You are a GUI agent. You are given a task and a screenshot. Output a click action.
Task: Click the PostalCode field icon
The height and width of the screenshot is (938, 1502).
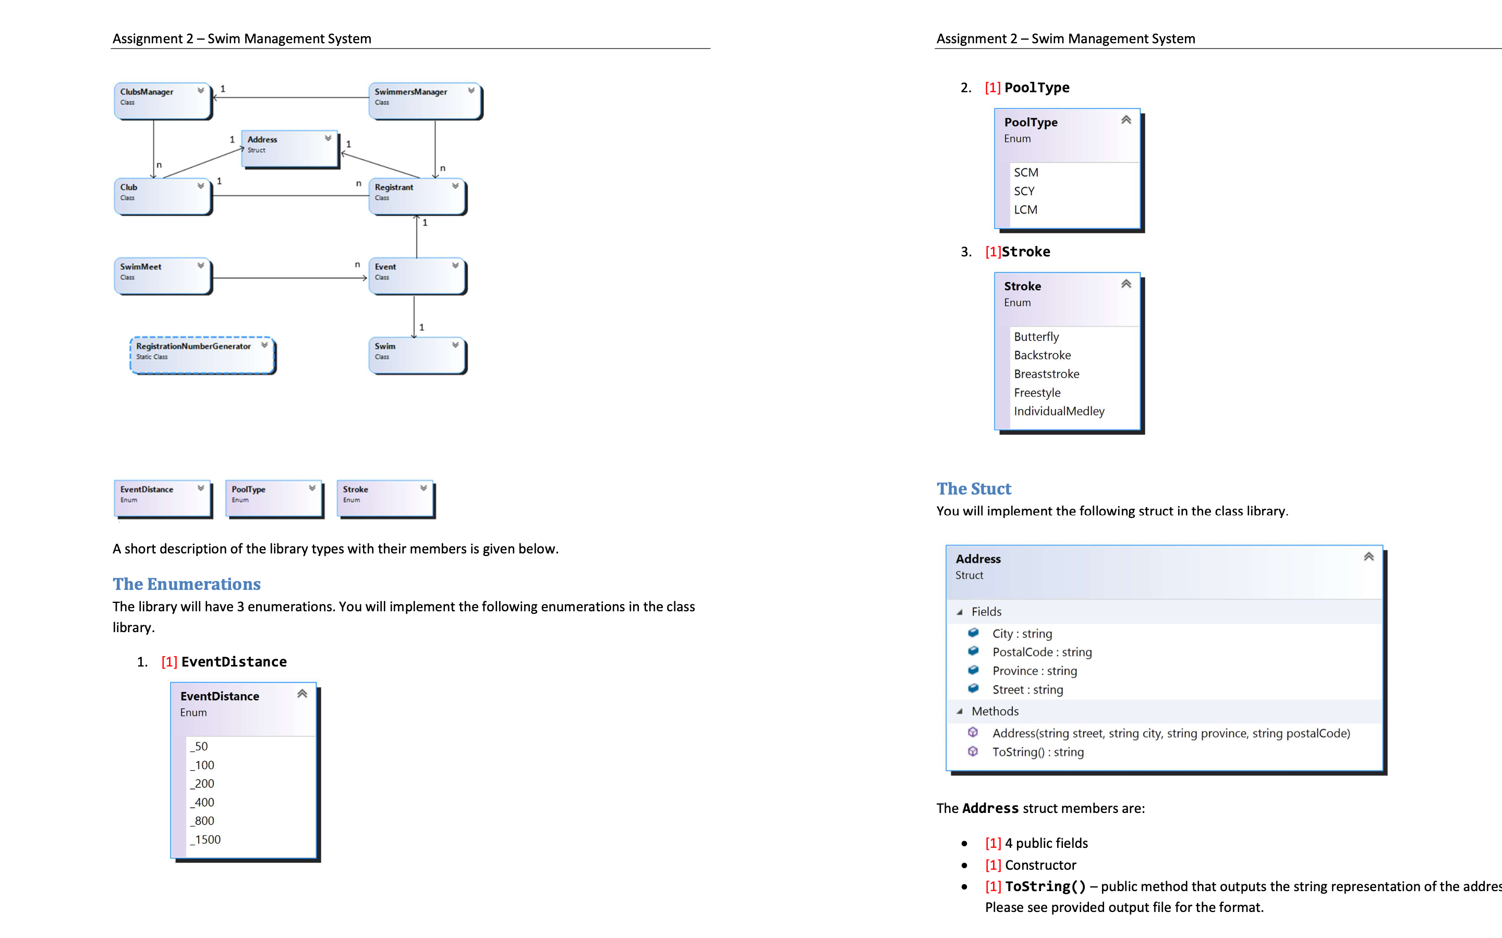[x=973, y=651]
